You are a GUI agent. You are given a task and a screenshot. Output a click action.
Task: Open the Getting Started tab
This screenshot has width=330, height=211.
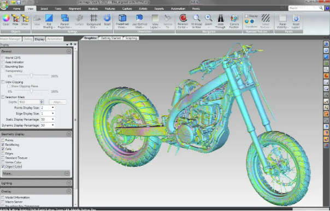tap(111, 38)
